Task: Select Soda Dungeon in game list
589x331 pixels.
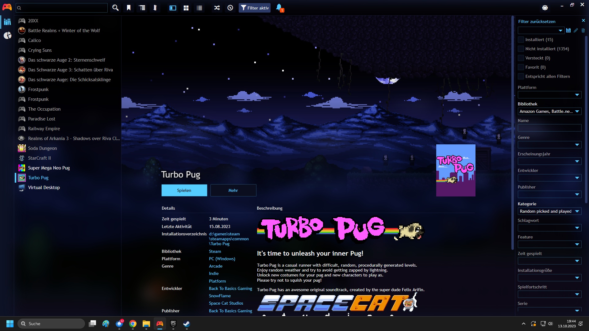Action: 42,148
